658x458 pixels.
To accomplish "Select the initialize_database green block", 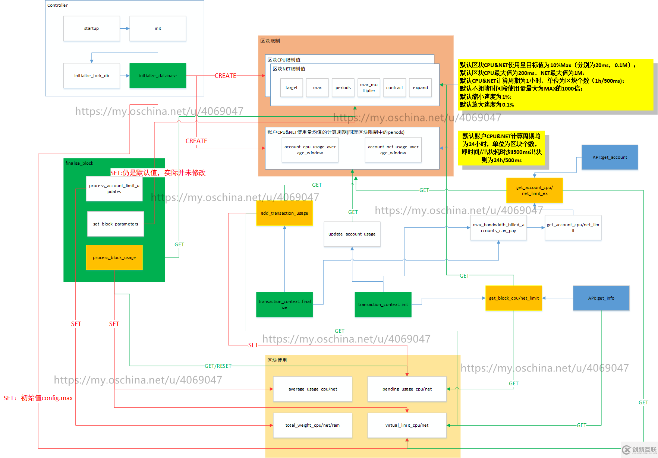I will coord(158,75).
